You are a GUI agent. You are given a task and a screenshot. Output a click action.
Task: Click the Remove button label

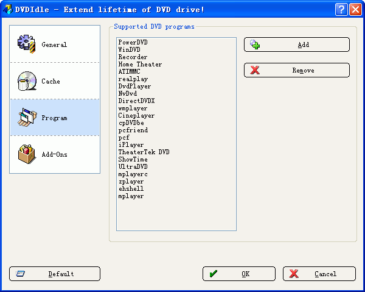tap(304, 70)
